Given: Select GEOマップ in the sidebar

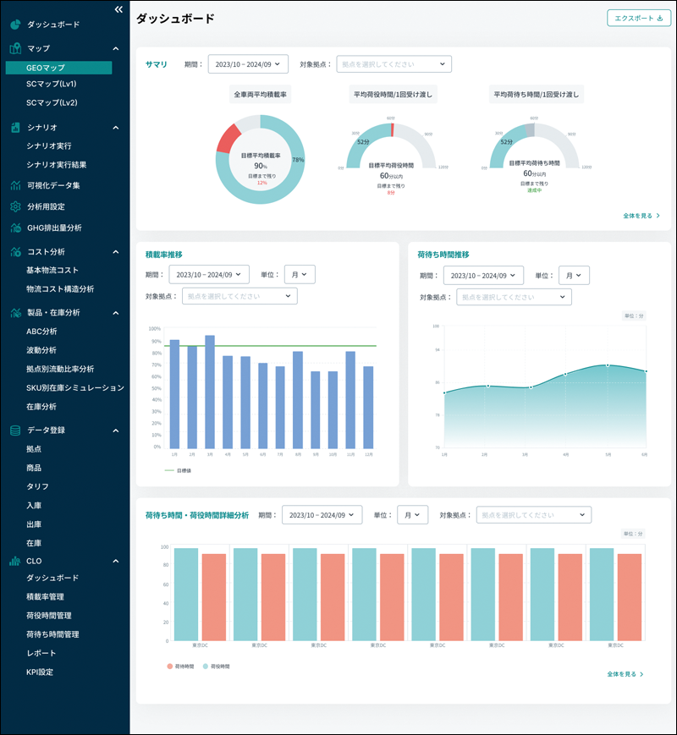Looking at the screenshot, I should coord(58,68).
